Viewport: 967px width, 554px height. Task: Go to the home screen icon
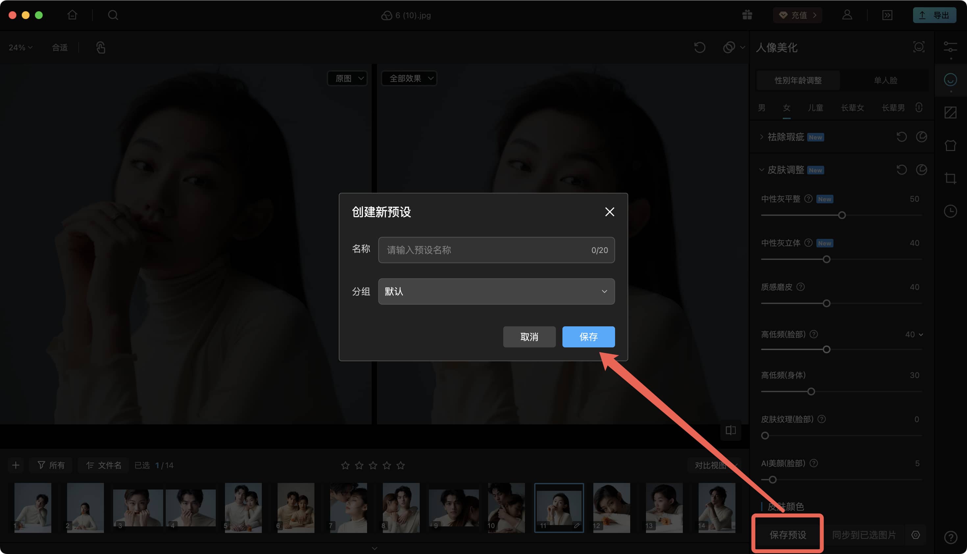click(x=72, y=15)
